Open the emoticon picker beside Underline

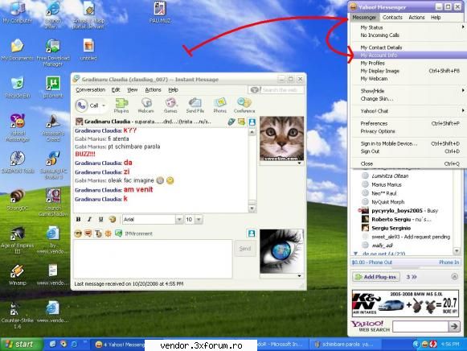[x=113, y=220]
